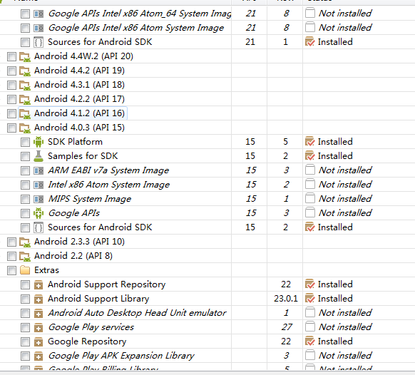This screenshot has width=415, height=375.
Task: Click the Android 4.2.2 (API 17) folder icon
Action: tap(25, 100)
